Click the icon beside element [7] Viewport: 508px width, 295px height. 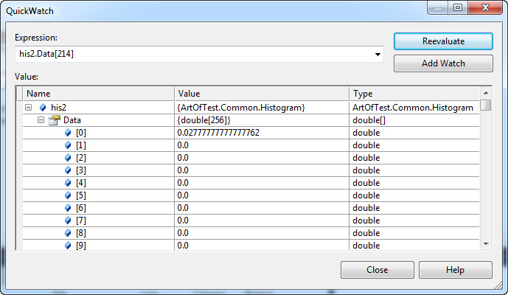(68, 221)
